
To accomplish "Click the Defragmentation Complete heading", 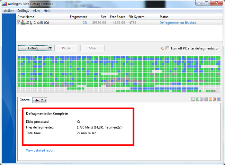I will click(47, 113).
